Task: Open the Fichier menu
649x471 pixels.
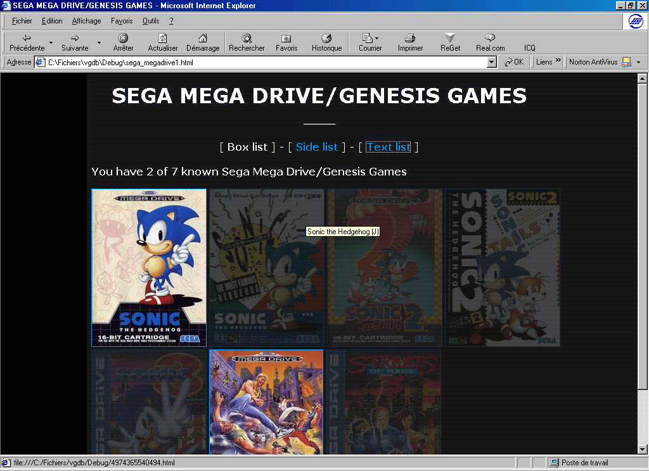Action: click(x=22, y=21)
